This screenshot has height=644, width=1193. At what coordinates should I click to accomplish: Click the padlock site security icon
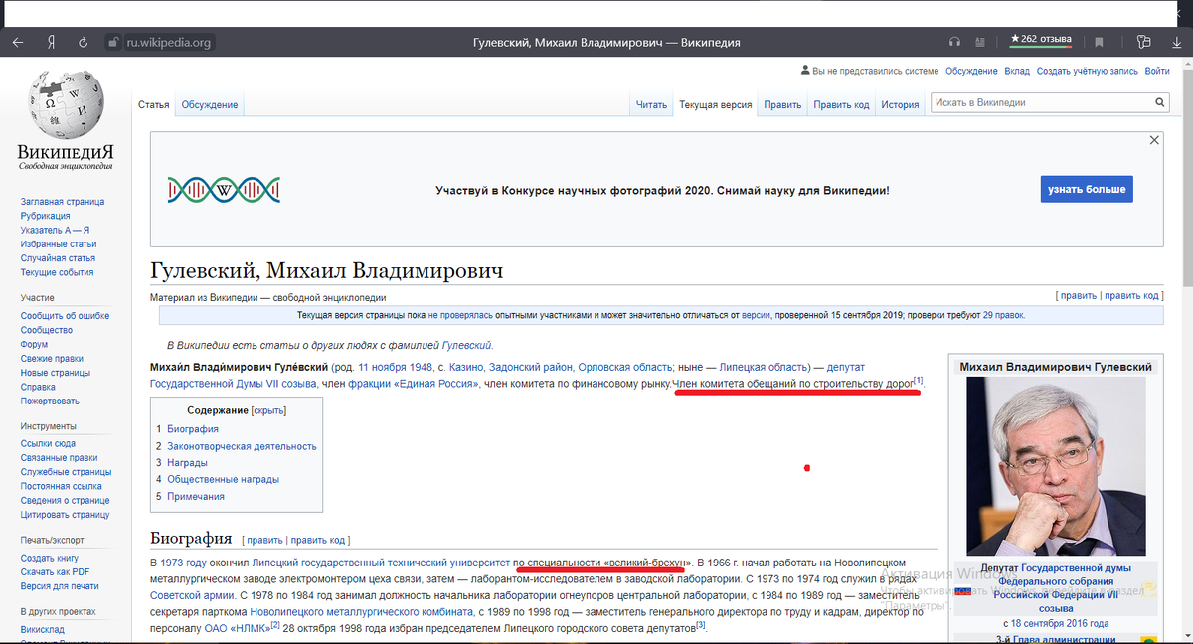113,42
